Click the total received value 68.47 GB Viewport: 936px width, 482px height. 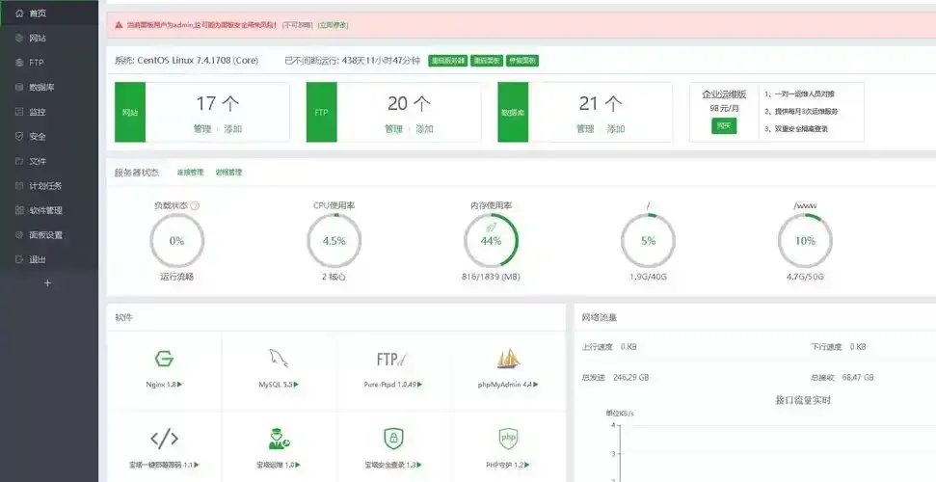(858, 378)
